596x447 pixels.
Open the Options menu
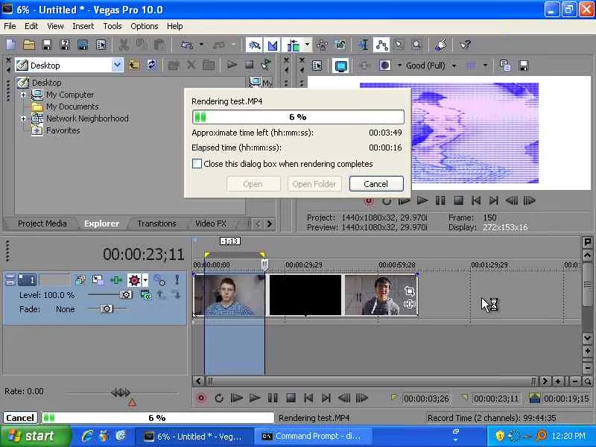pyautogui.click(x=144, y=26)
